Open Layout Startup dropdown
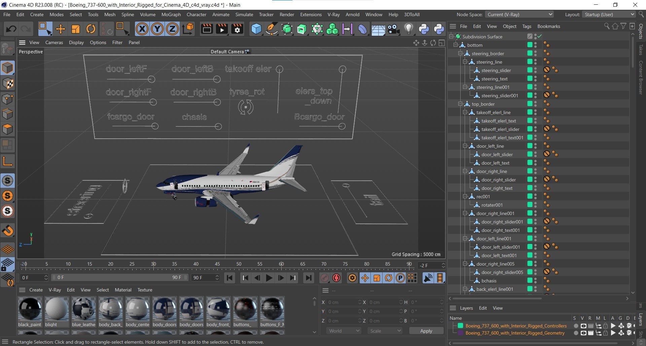Viewport: 646px width, 346px height. [609, 14]
